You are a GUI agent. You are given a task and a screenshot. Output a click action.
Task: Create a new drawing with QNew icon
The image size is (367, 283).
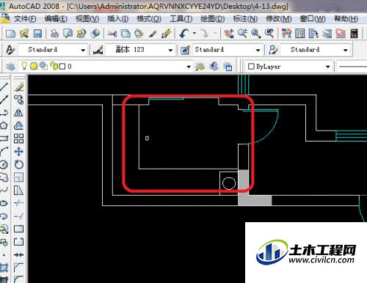pyautogui.click(x=10, y=34)
